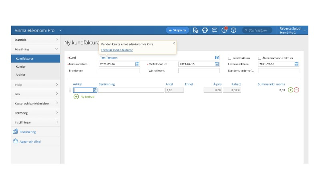Open the Visma eEkonomi Pro product dropdown

click(x=38, y=30)
